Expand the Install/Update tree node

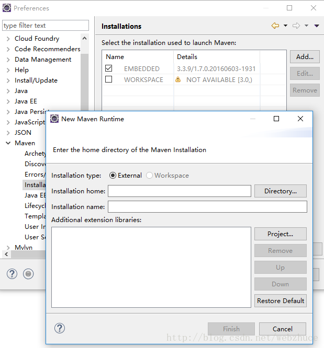tap(8, 80)
